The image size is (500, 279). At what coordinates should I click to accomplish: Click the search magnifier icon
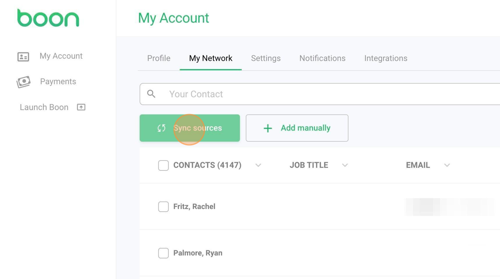tap(151, 94)
